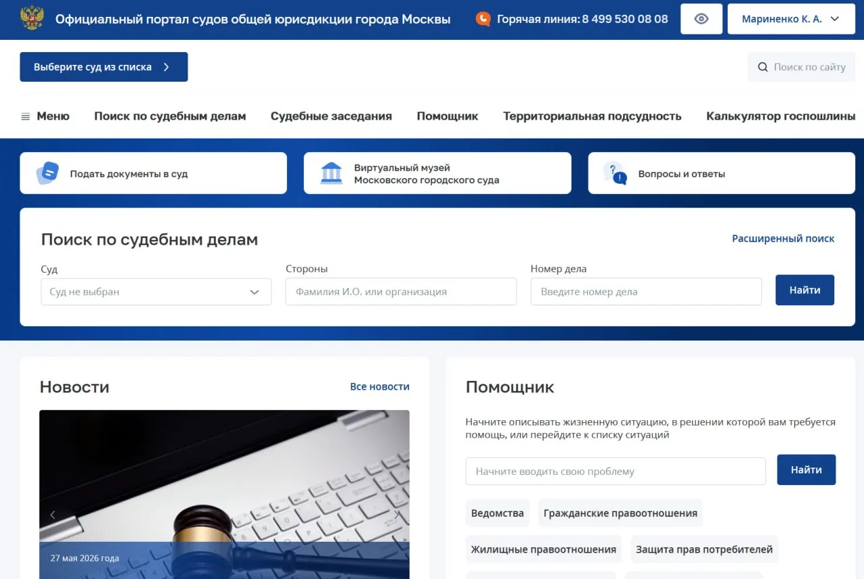
Task: Click the museum building icon
Action: 331,173
